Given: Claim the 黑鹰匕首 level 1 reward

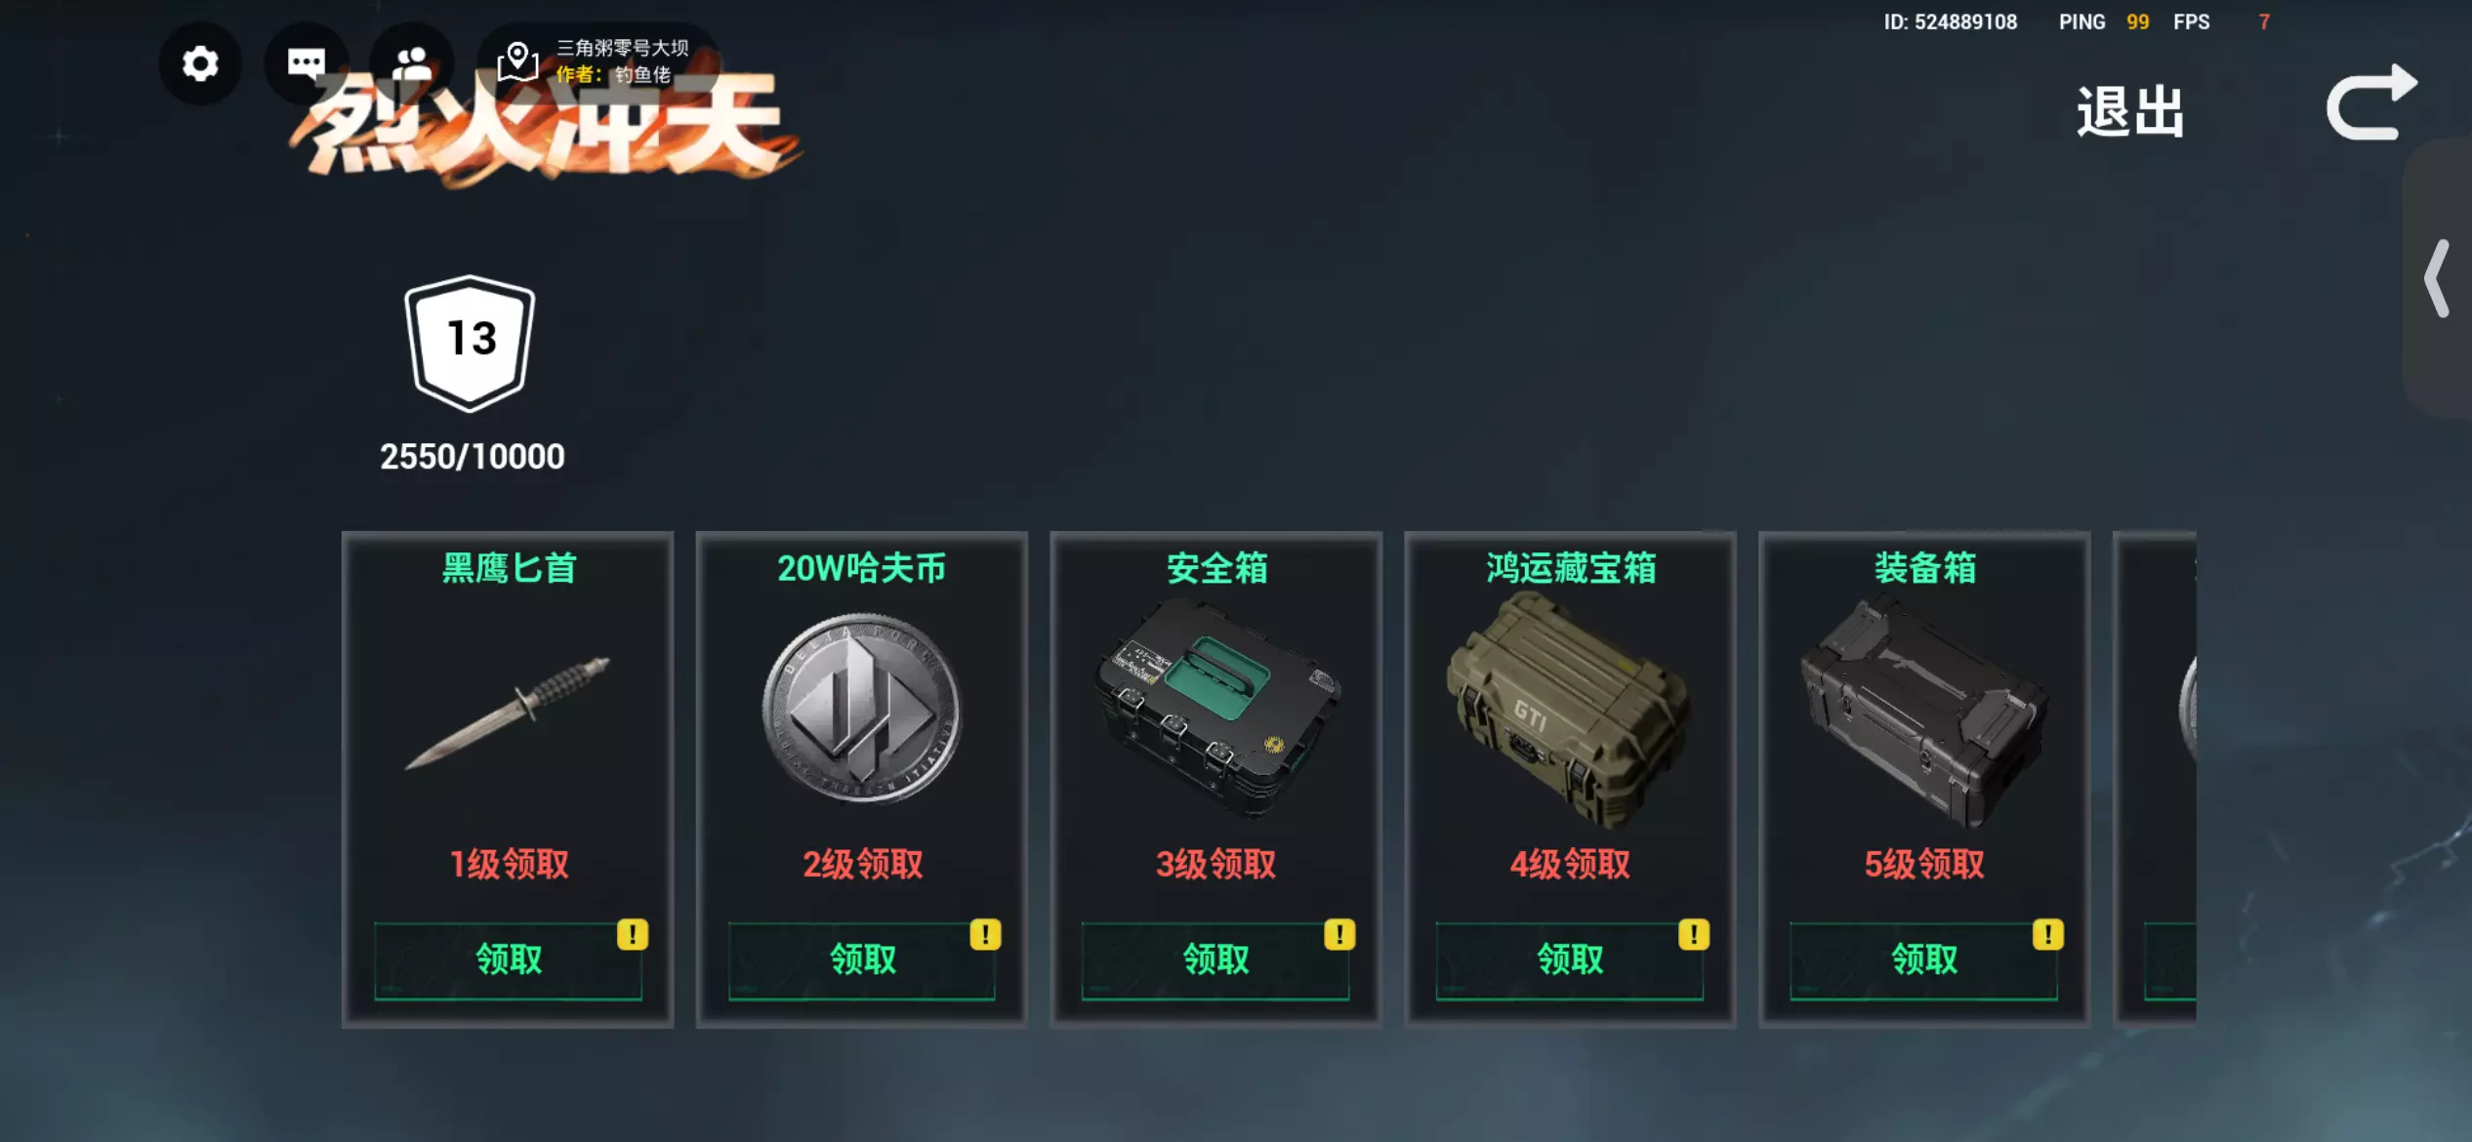Looking at the screenshot, I should [508, 960].
